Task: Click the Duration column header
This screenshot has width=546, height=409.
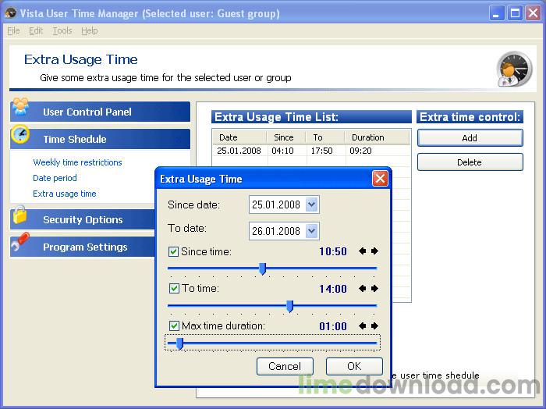Action: click(x=378, y=137)
